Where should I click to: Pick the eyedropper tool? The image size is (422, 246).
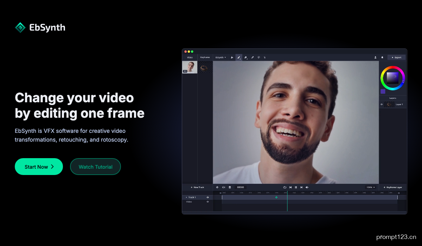(252, 57)
